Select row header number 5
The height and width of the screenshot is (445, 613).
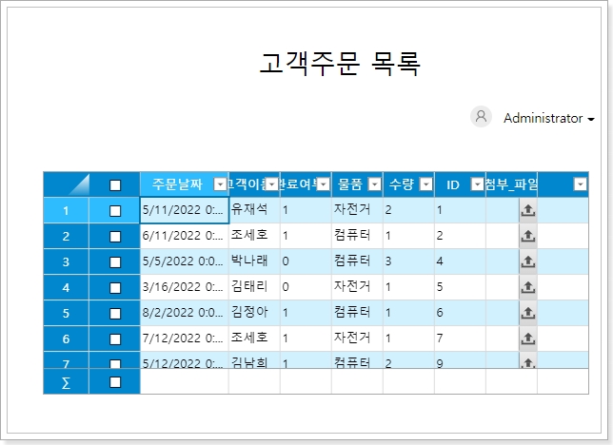(66, 313)
